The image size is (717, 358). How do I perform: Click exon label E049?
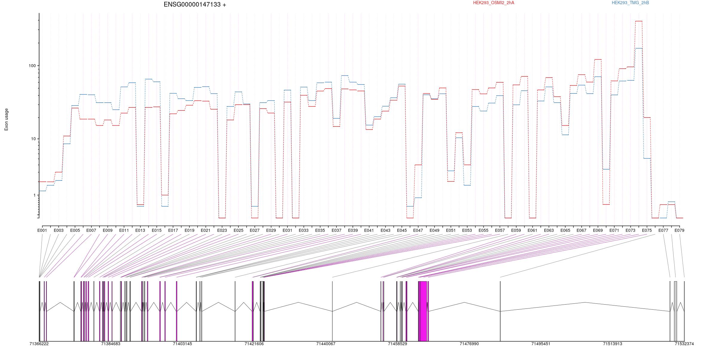(434, 230)
